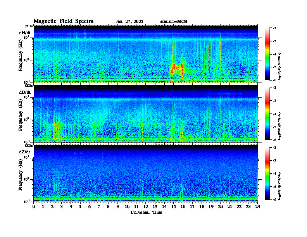307x237 pixels.
Task: Click the "15" hour tick label
Action: (x=174, y=207)
